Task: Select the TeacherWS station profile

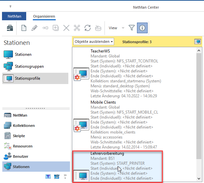Action: coord(100,51)
